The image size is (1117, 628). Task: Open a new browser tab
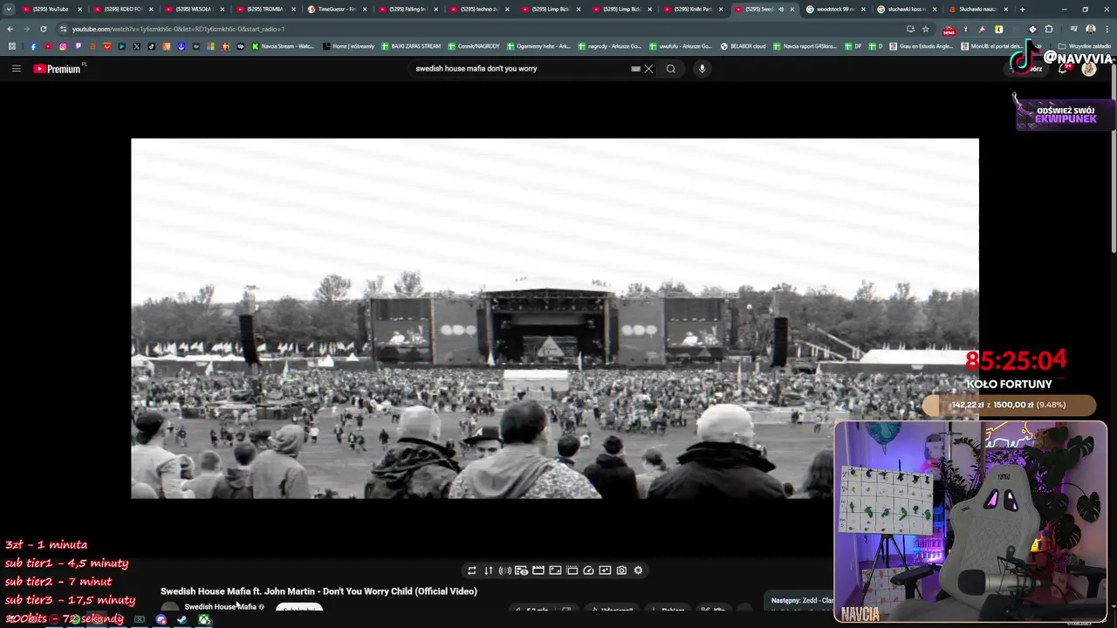point(1022,10)
